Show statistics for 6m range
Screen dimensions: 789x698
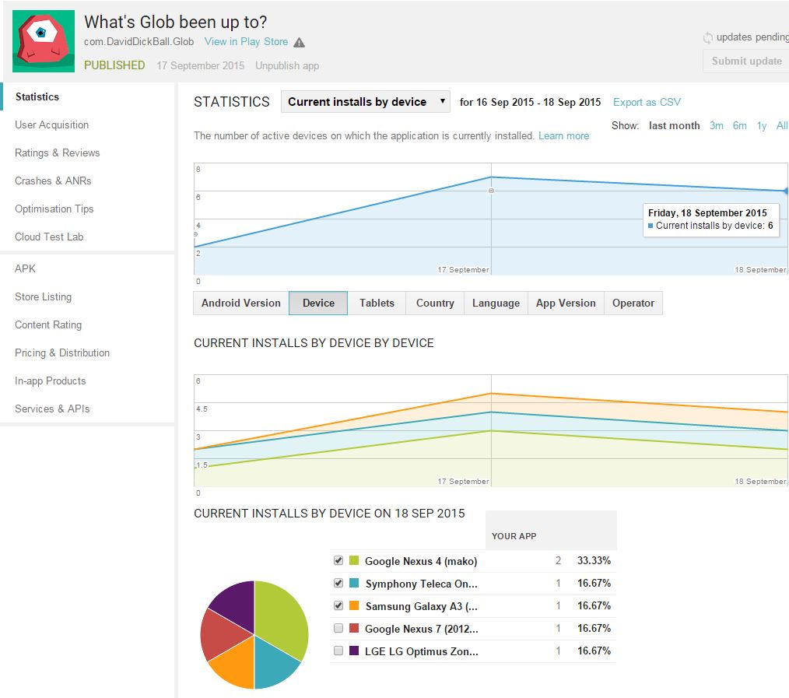pyautogui.click(x=740, y=126)
